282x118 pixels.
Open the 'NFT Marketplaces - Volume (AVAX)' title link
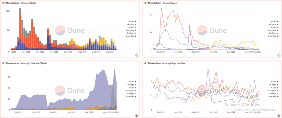click(18, 3)
